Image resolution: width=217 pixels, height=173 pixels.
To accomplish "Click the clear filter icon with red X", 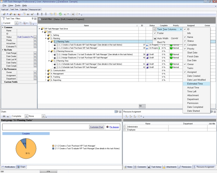I will tap(24, 23).
